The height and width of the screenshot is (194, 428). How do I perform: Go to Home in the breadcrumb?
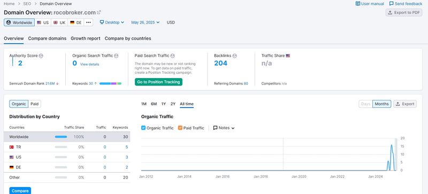pyautogui.click(x=9, y=4)
